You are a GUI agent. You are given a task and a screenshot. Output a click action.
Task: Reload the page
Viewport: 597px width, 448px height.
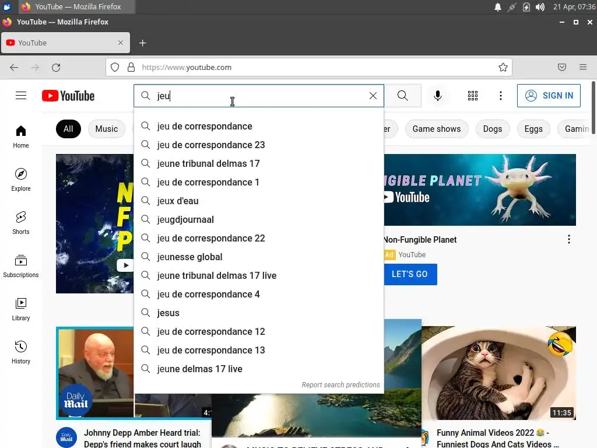click(x=56, y=68)
